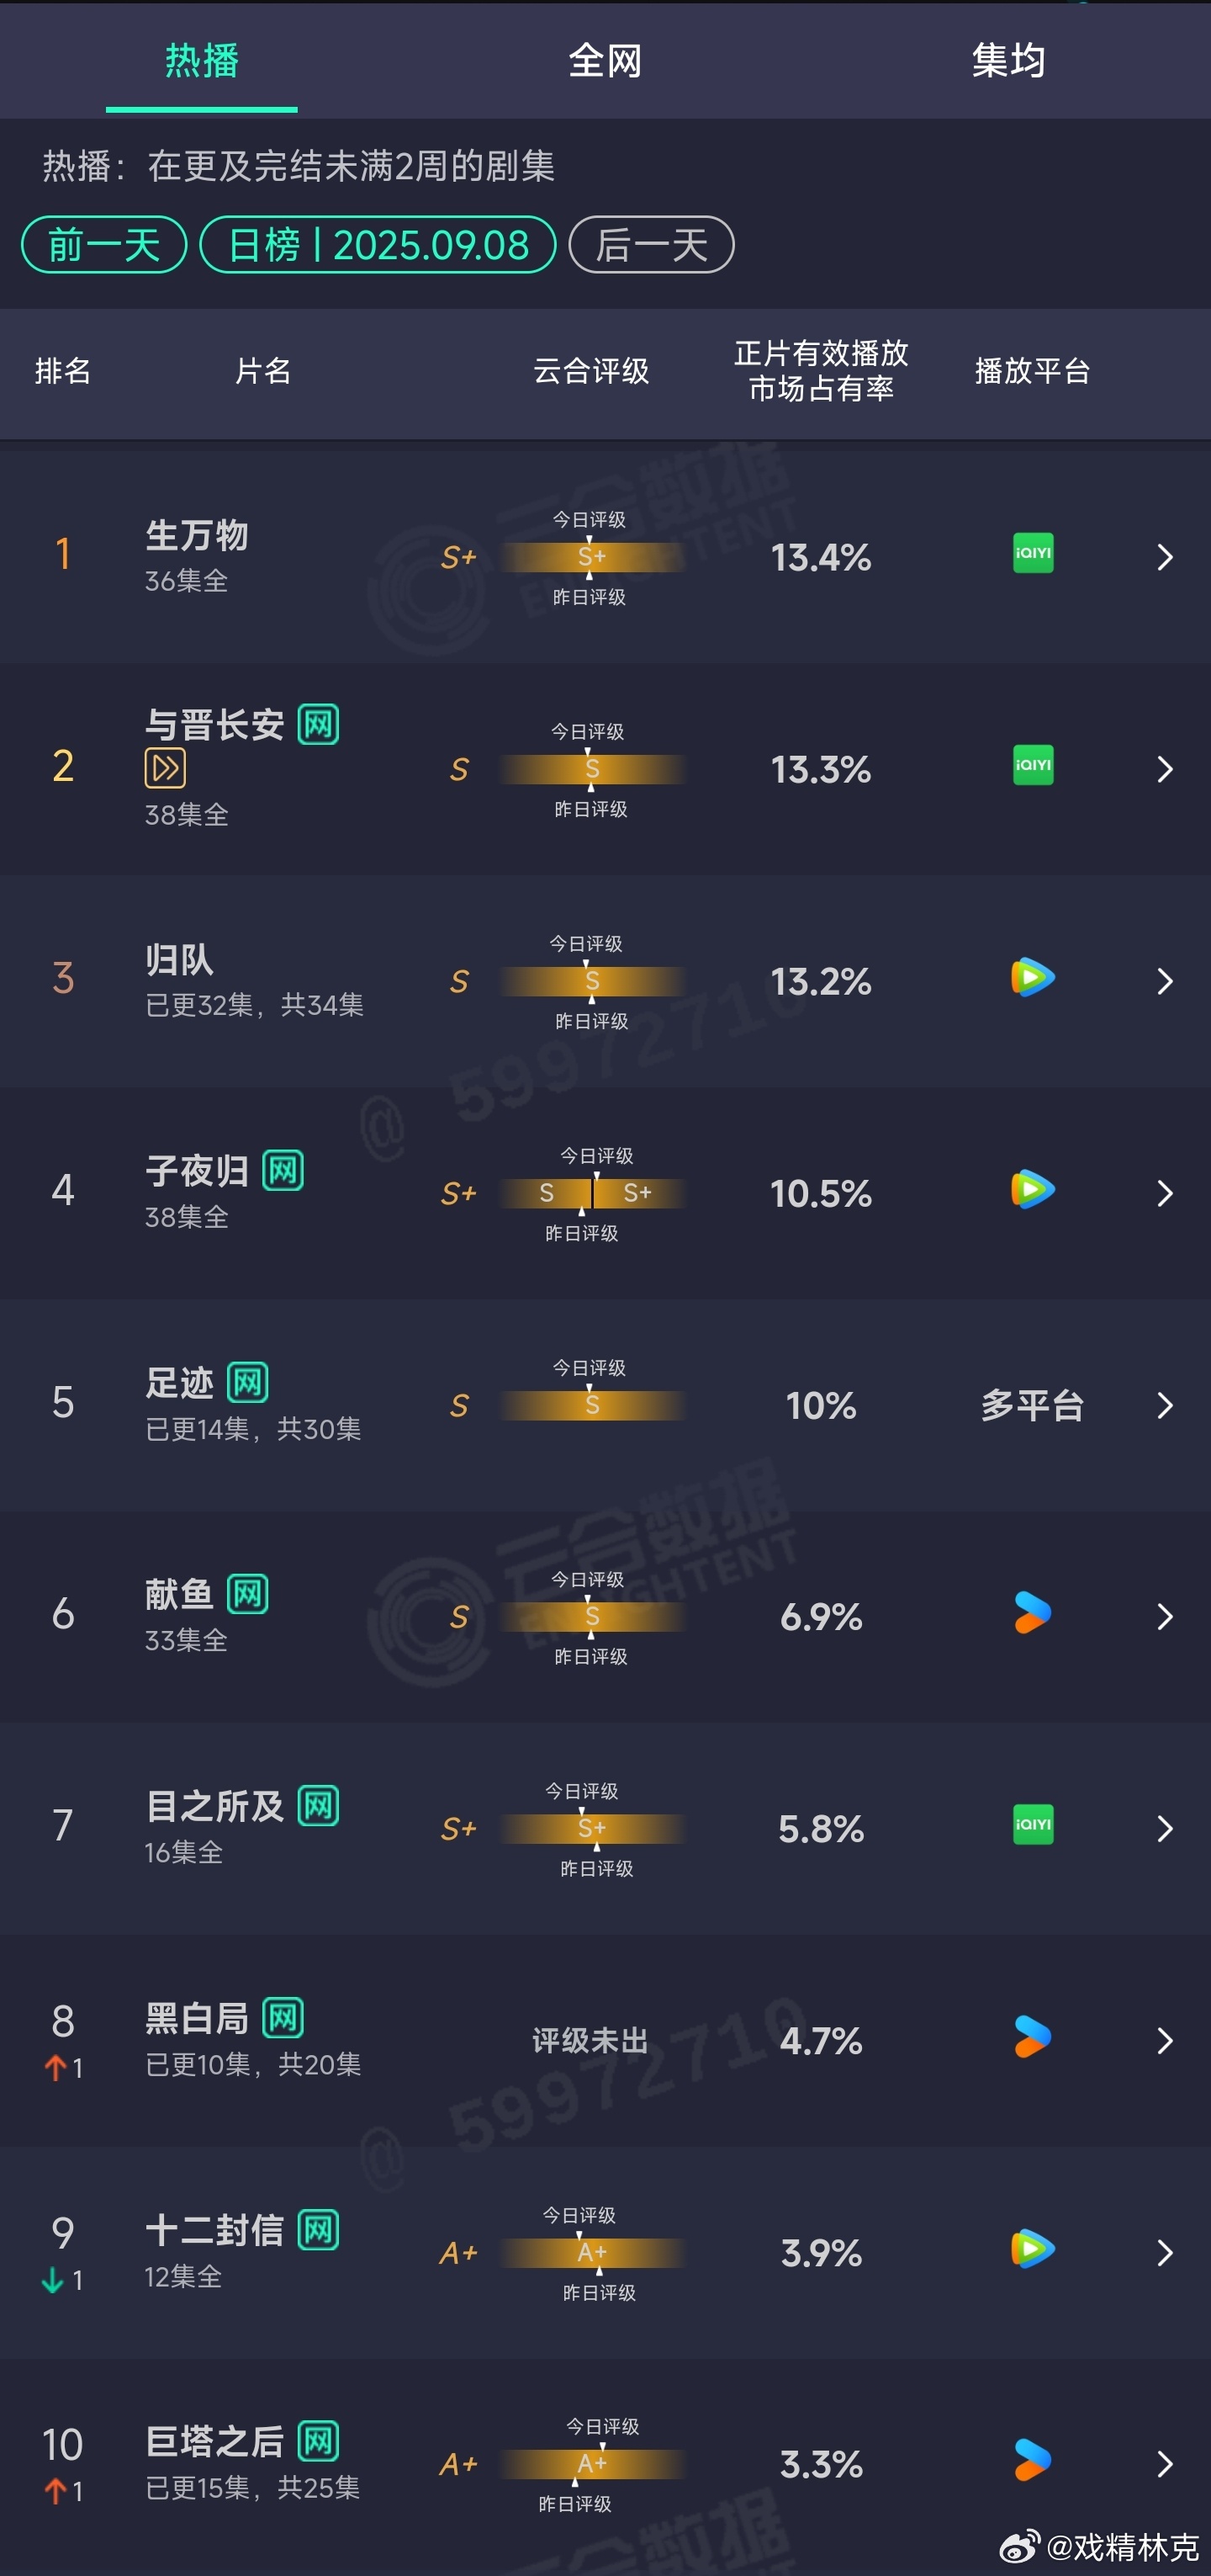Screen dimensions: 1211x2576
Task: Tap the Youku icon for 黑白局
Action: (x=1032, y=2037)
